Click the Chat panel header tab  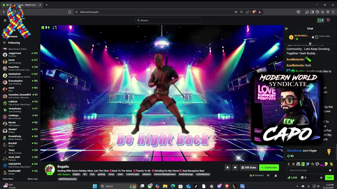pyautogui.click(x=310, y=29)
